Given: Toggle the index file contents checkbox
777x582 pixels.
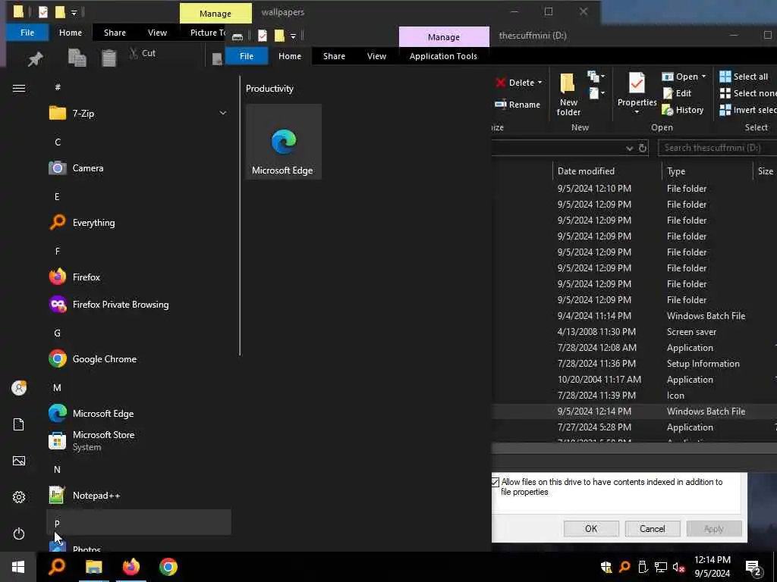Looking at the screenshot, I should click(x=495, y=482).
